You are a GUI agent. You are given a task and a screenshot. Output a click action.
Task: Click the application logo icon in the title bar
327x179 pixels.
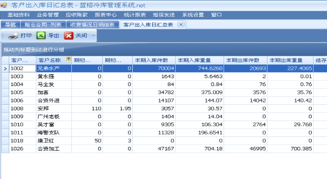click(x=3, y=5)
